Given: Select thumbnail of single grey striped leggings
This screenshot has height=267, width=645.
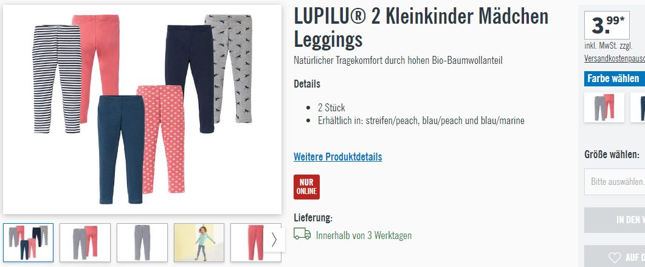Looking at the screenshot, I should (142, 243).
